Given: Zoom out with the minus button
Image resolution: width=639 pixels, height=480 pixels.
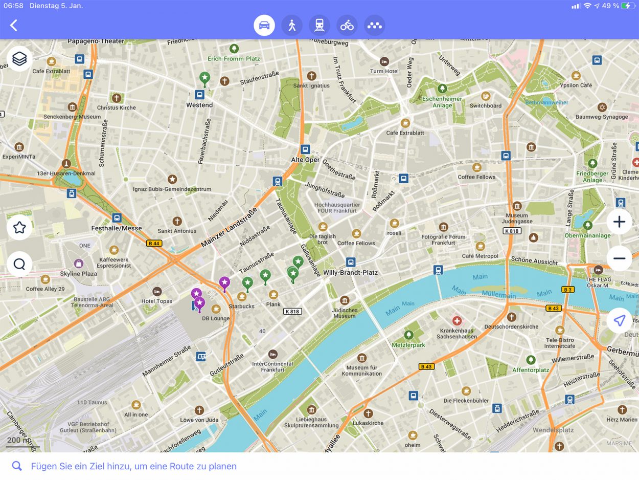Looking at the screenshot, I should point(619,258).
